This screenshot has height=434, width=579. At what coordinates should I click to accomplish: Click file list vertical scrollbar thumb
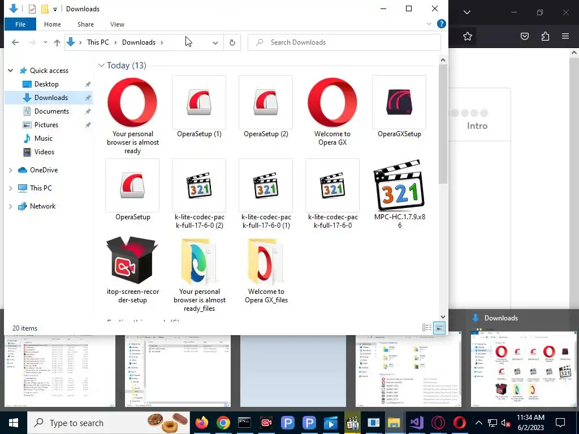pyautogui.click(x=443, y=124)
